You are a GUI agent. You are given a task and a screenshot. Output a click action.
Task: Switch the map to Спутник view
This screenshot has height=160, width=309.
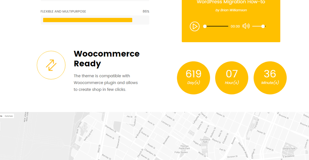pyautogui.click(x=9, y=116)
